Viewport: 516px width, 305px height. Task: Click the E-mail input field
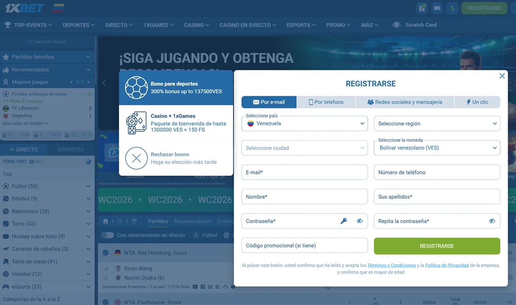(304, 172)
